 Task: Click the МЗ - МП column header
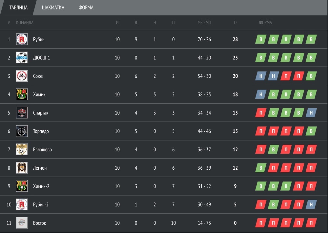pos(204,22)
